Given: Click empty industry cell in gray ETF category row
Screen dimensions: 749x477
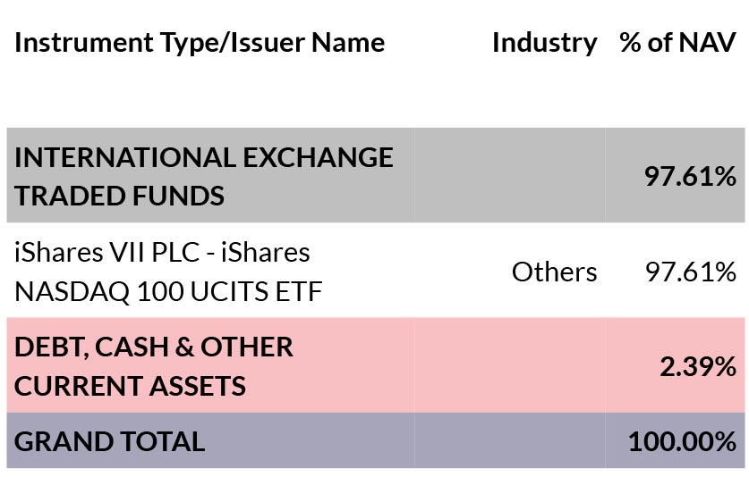Looking at the screenshot, I should 510,175.
